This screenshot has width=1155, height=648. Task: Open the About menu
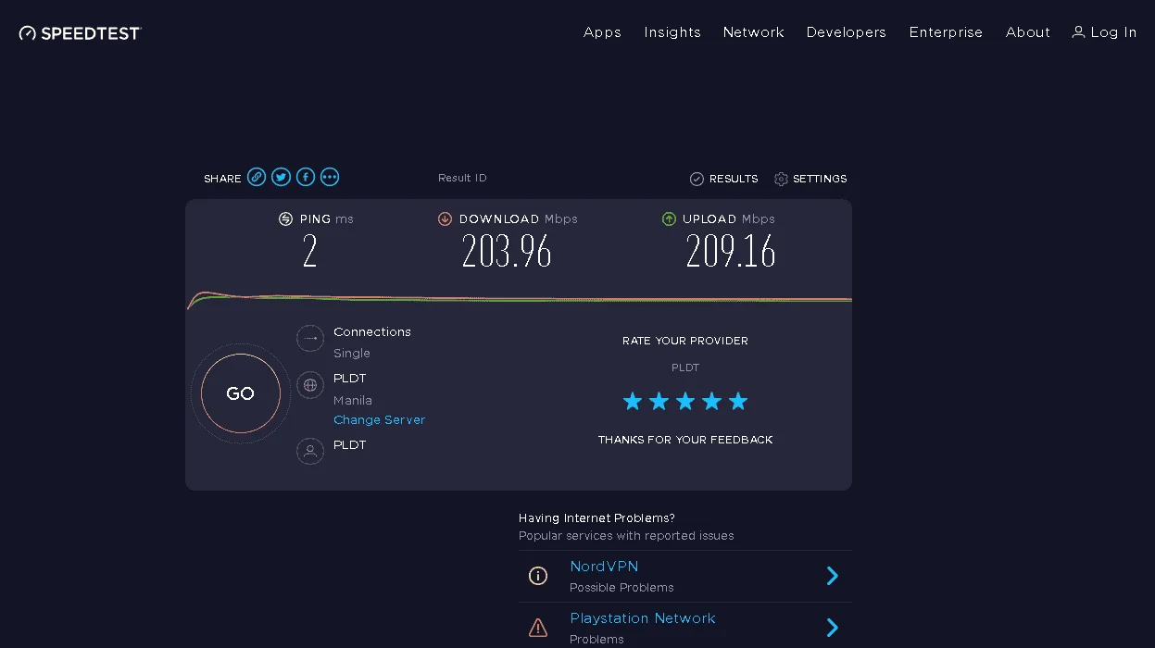click(x=1028, y=32)
